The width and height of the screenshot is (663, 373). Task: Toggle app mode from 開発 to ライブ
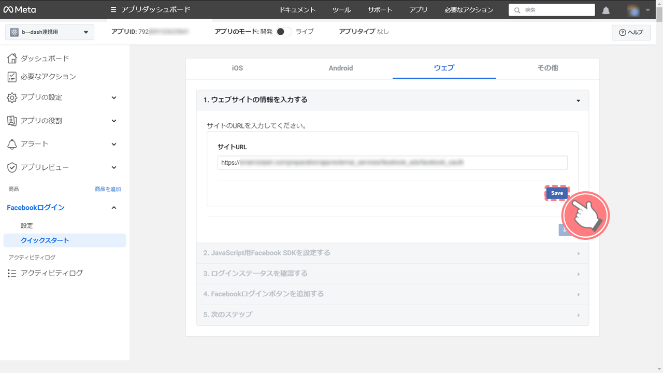pyautogui.click(x=284, y=32)
